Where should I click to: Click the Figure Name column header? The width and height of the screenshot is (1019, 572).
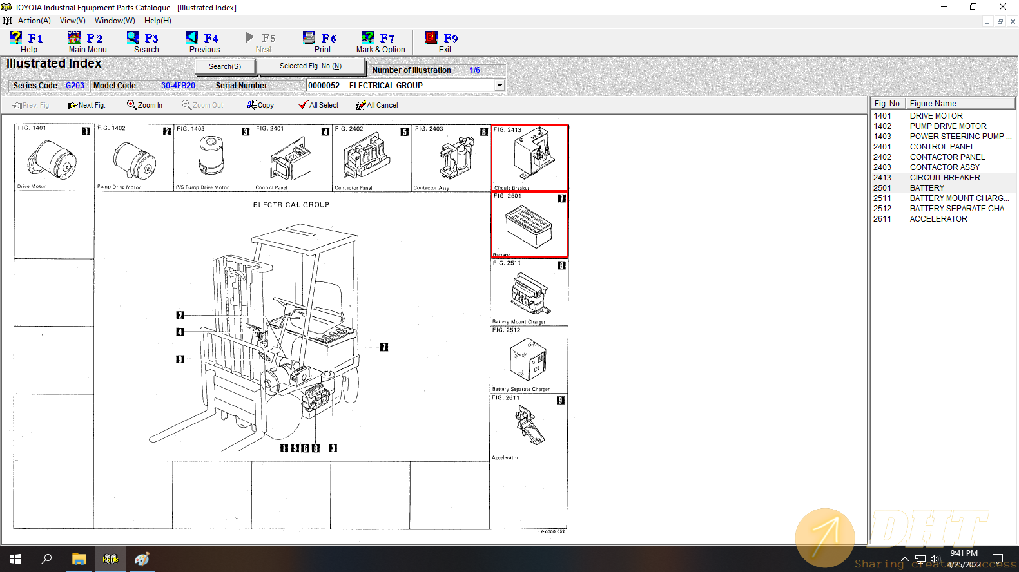(960, 103)
